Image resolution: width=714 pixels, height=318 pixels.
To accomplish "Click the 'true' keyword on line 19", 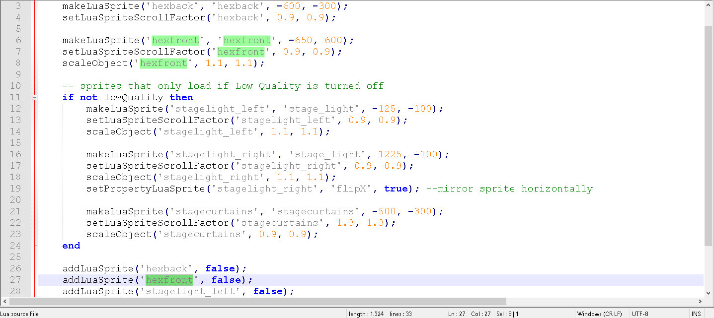I will pos(396,189).
